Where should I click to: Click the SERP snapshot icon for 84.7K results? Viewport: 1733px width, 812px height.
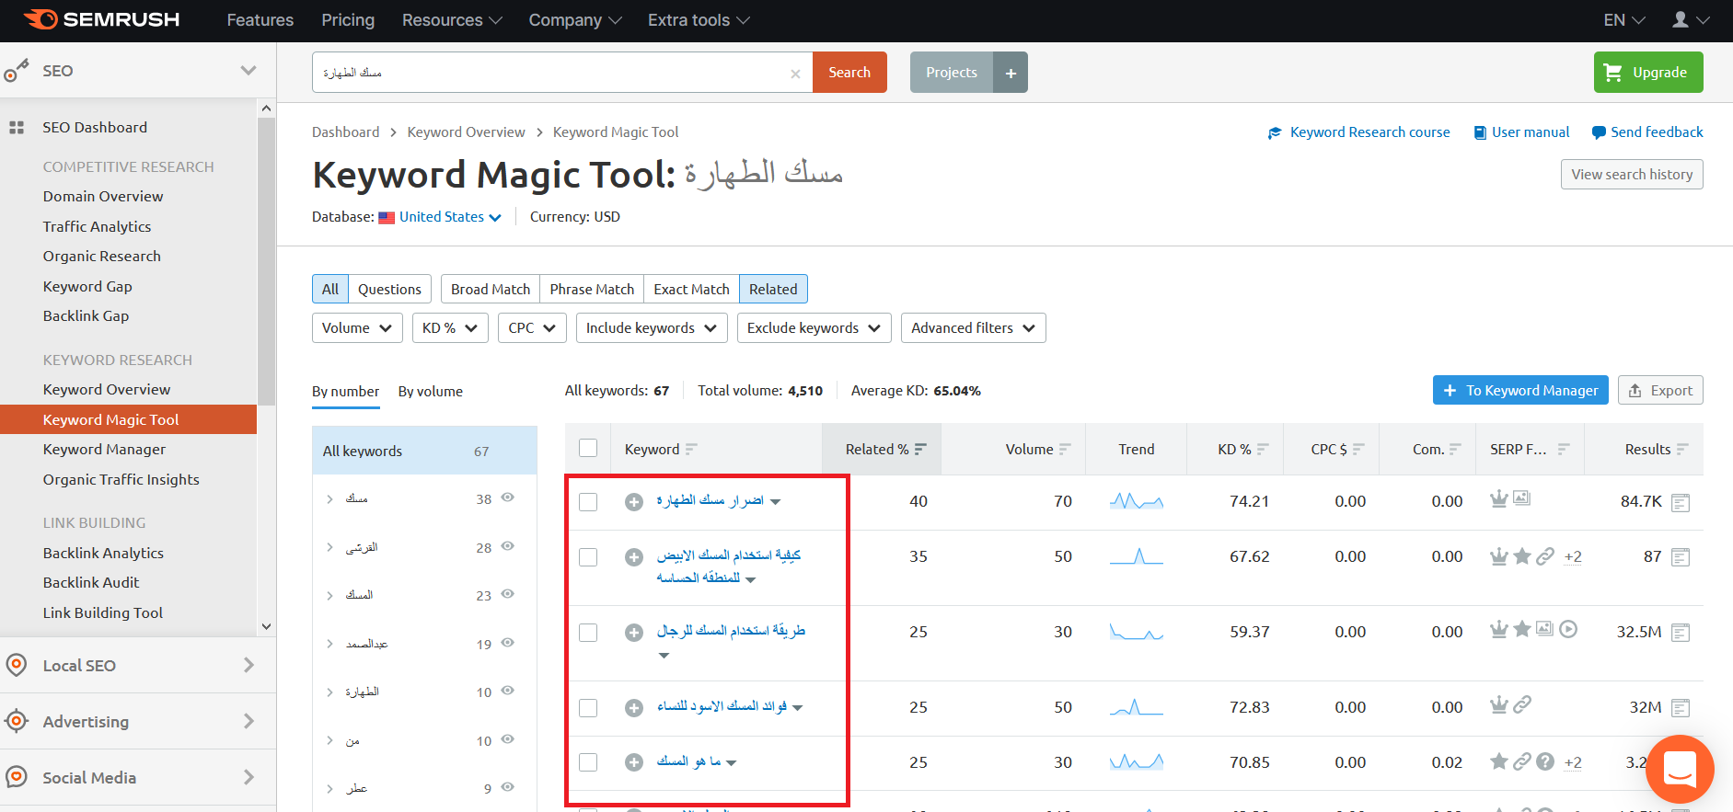pos(1681,502)
